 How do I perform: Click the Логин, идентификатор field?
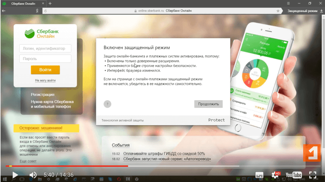point(45,49)
